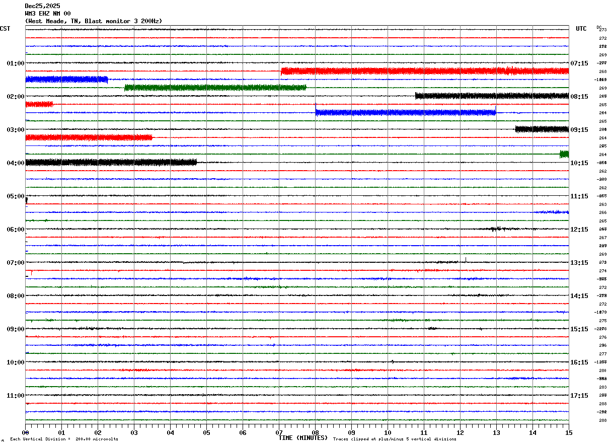This screenshot has height=446, width=609.
Task: Select minute tick label 00 on time axis
Action: (x=25, y=432)
